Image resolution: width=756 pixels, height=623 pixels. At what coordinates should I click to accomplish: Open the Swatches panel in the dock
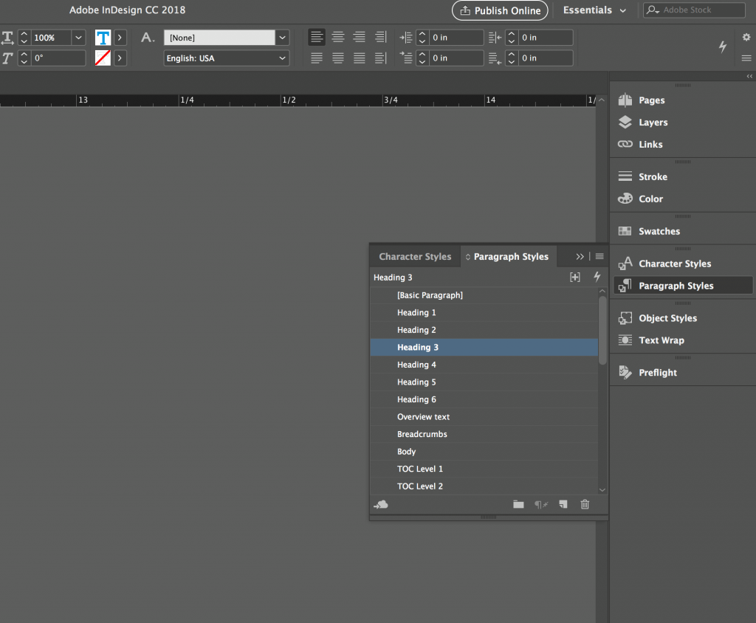point(625,232)
